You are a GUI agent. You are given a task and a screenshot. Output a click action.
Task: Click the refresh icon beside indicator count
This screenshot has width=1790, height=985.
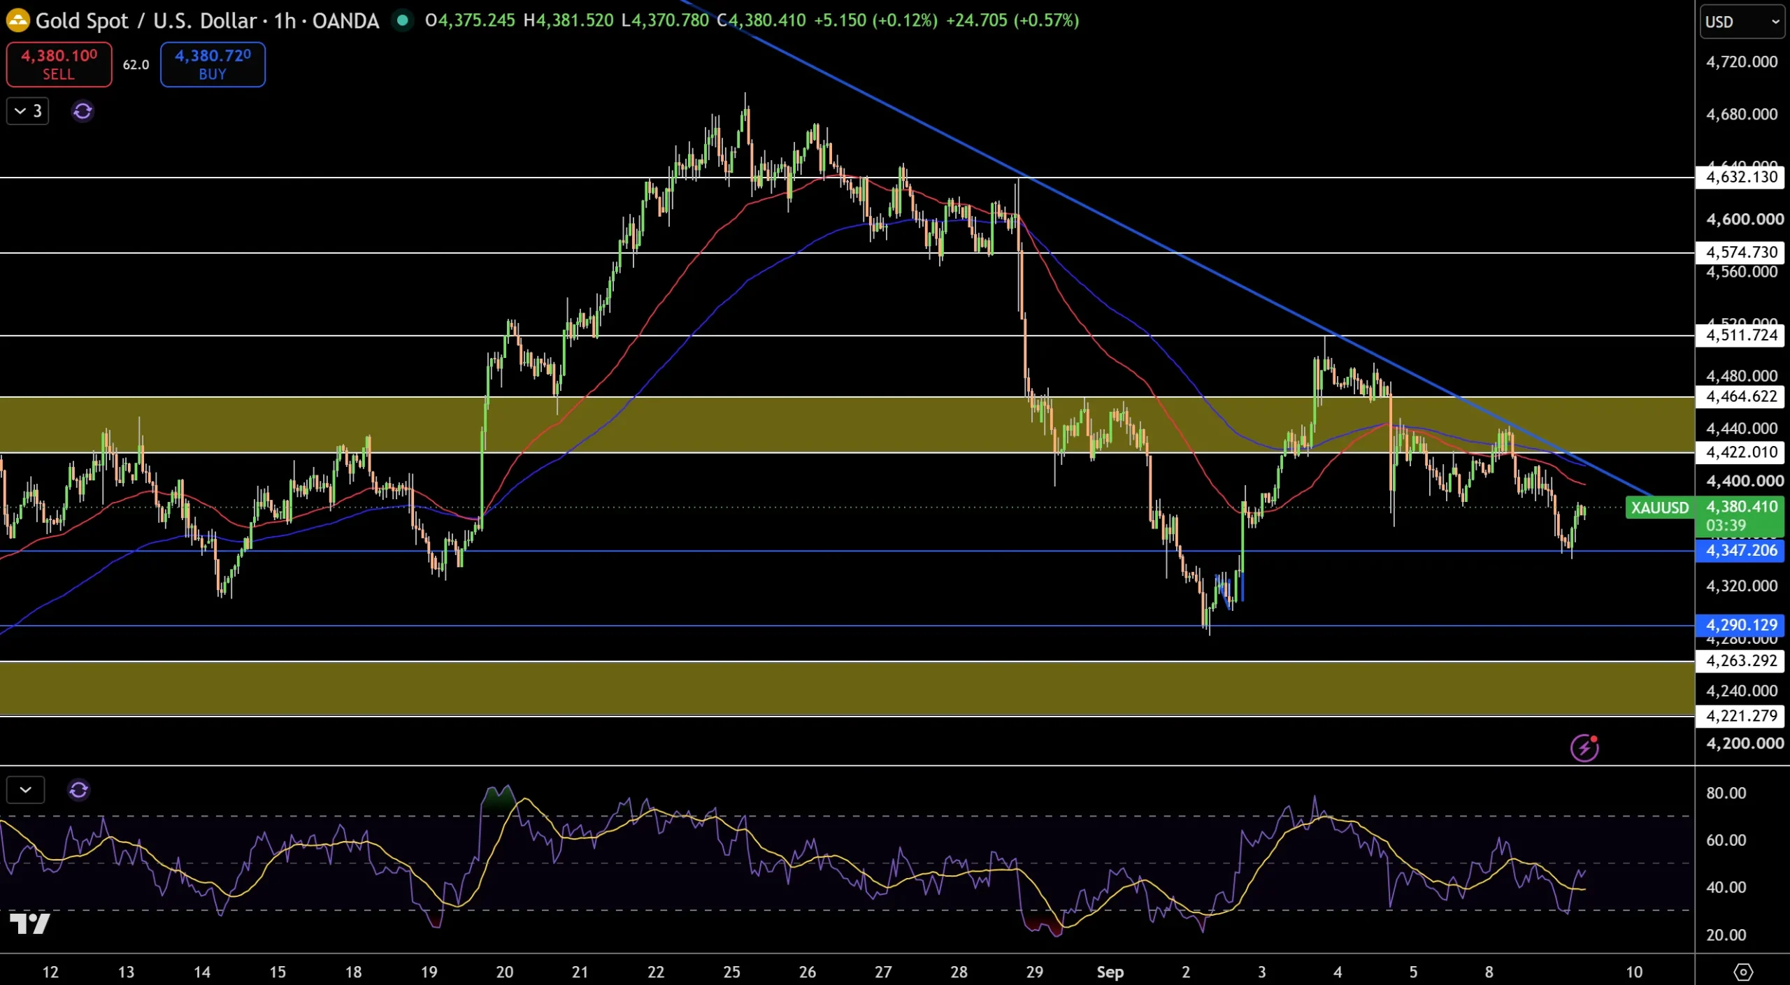[x=83, y=111]
